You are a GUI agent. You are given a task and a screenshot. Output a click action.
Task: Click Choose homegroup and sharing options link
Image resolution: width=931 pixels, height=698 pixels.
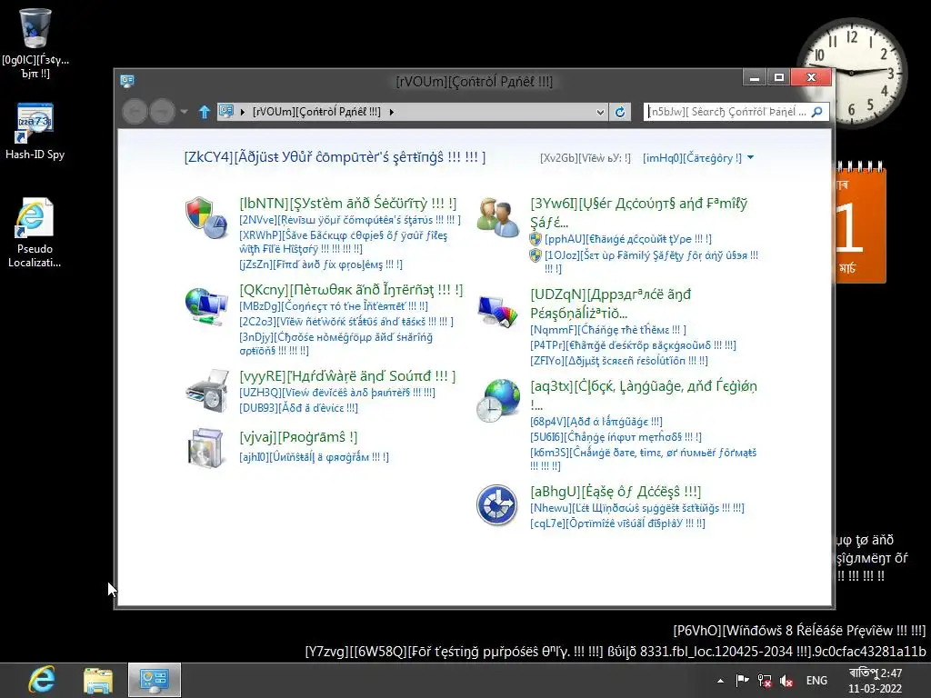pyautogui.click(x=335, y=344)
